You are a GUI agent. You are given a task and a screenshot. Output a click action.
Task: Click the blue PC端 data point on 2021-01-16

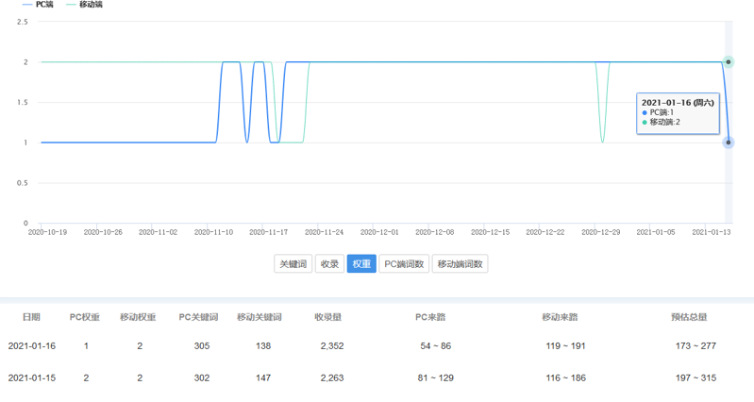point(729,142)
